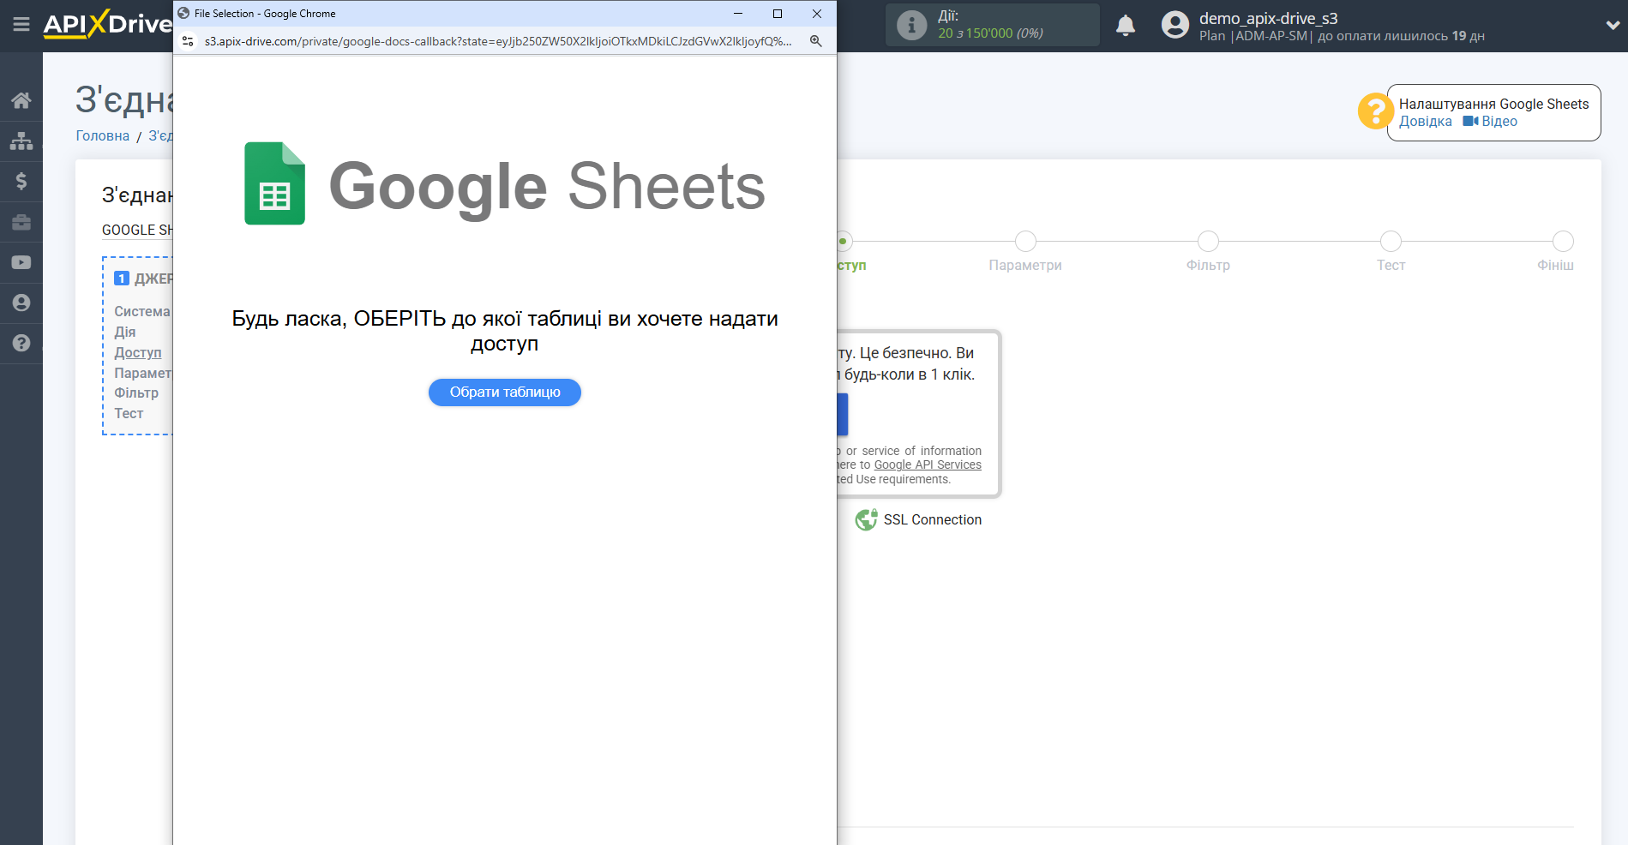Viewport: 1628px width, 845px height.
Task: Open the Google API Services link
Action: coord(928,464)
